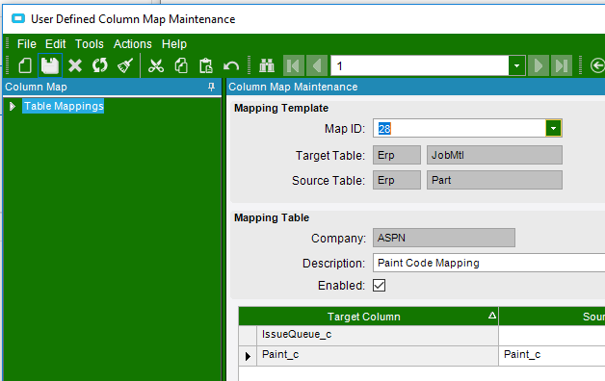This screenshot has height=381, width=605.
Task: Toggle the Enabled checkbox
Action: coord(379,286)
